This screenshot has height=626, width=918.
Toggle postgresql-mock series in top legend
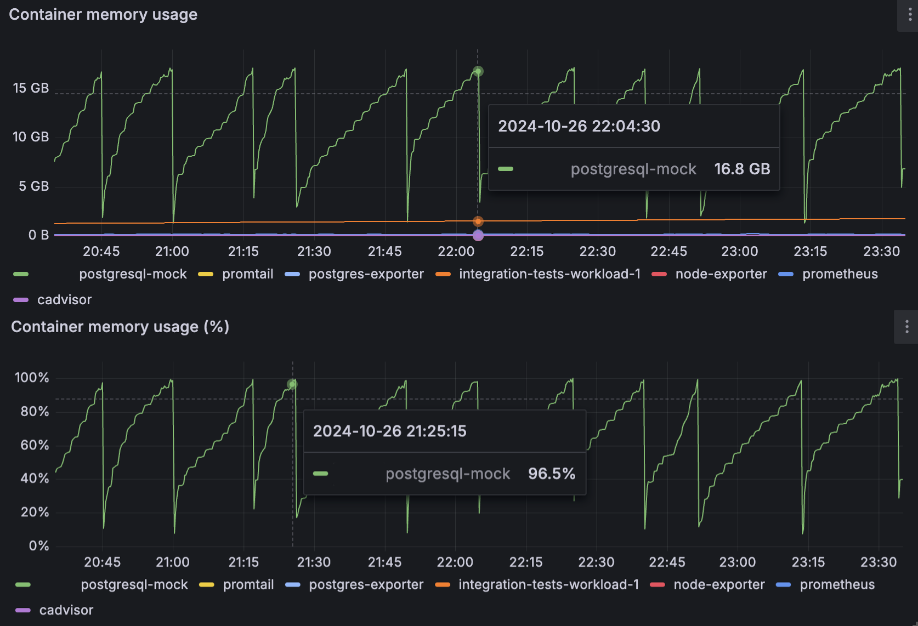point(133,274)
